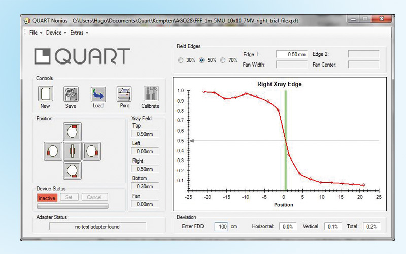Click the 0.5 threshold marker arrow

pos(192,141)
